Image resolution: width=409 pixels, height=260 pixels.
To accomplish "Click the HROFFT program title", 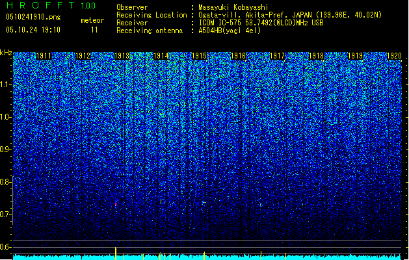I will (x=40, y=5).
